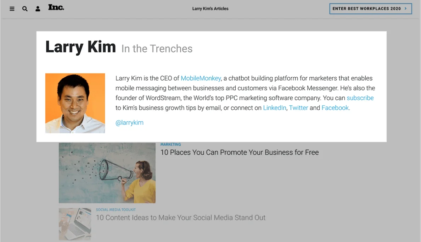The image size is (421, 242).
Task: Open the Marketing category label
Action: tap(170, 144)
